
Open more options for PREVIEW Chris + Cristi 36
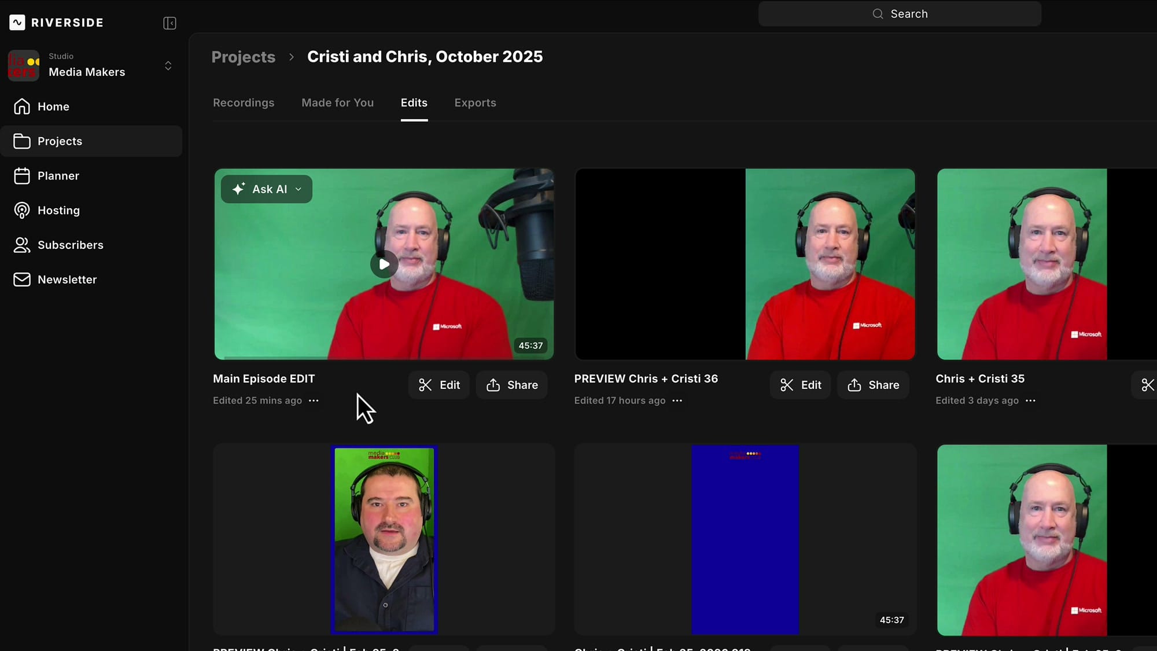tap(677, 400)
